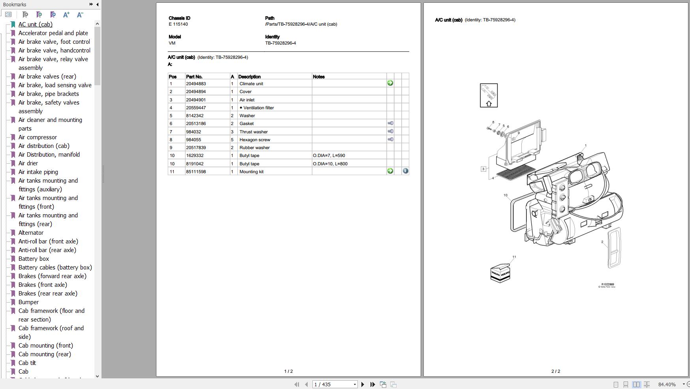690x389 pixels.
Task: Open Air brake valve, relay valve assembly bookmark
Action: 53,64
